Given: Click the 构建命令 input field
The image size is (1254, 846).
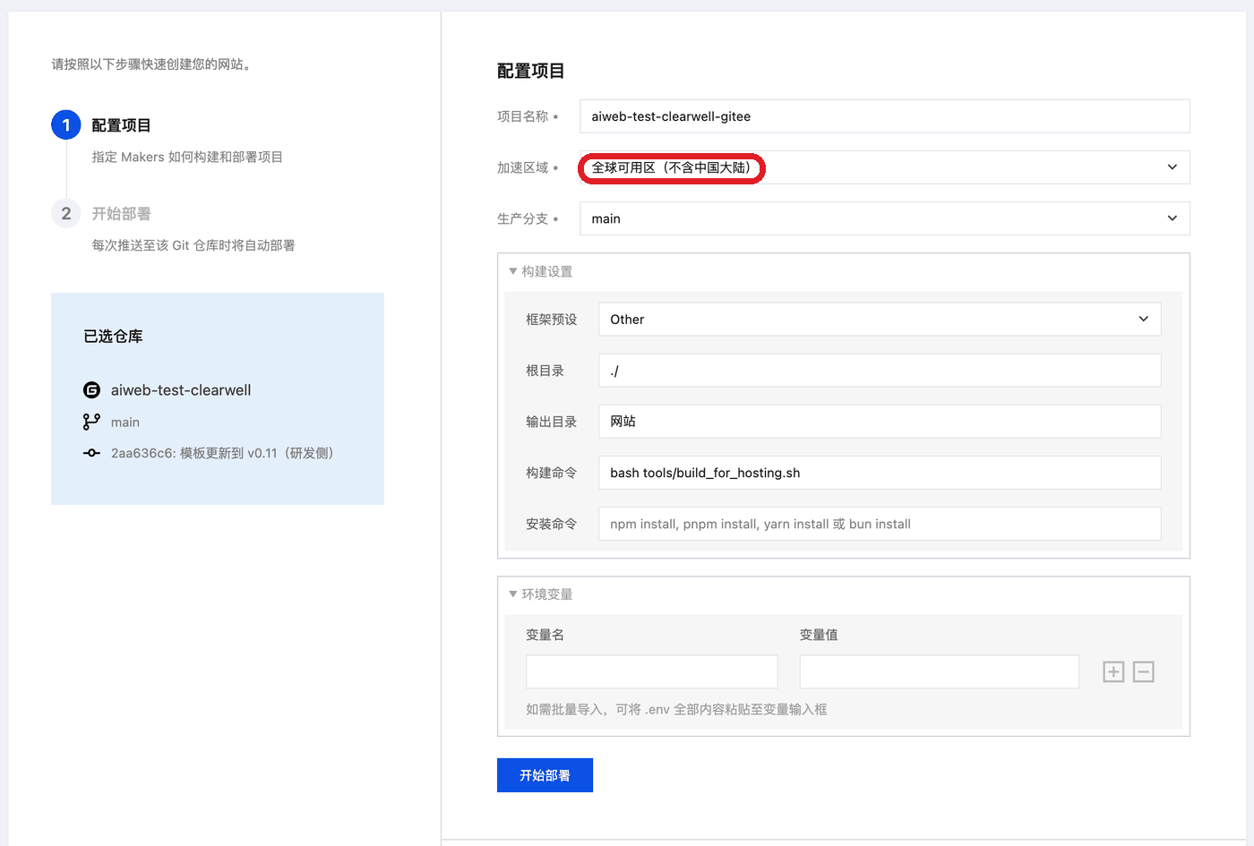Looking at the screenshot, I should pyautogui.click(x=880, y=473).
